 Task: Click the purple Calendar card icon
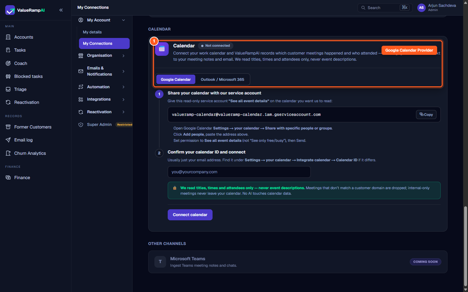[162, 49]
